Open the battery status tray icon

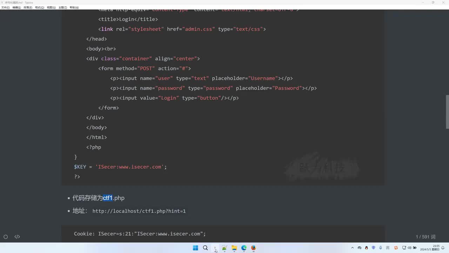point(415,248)
